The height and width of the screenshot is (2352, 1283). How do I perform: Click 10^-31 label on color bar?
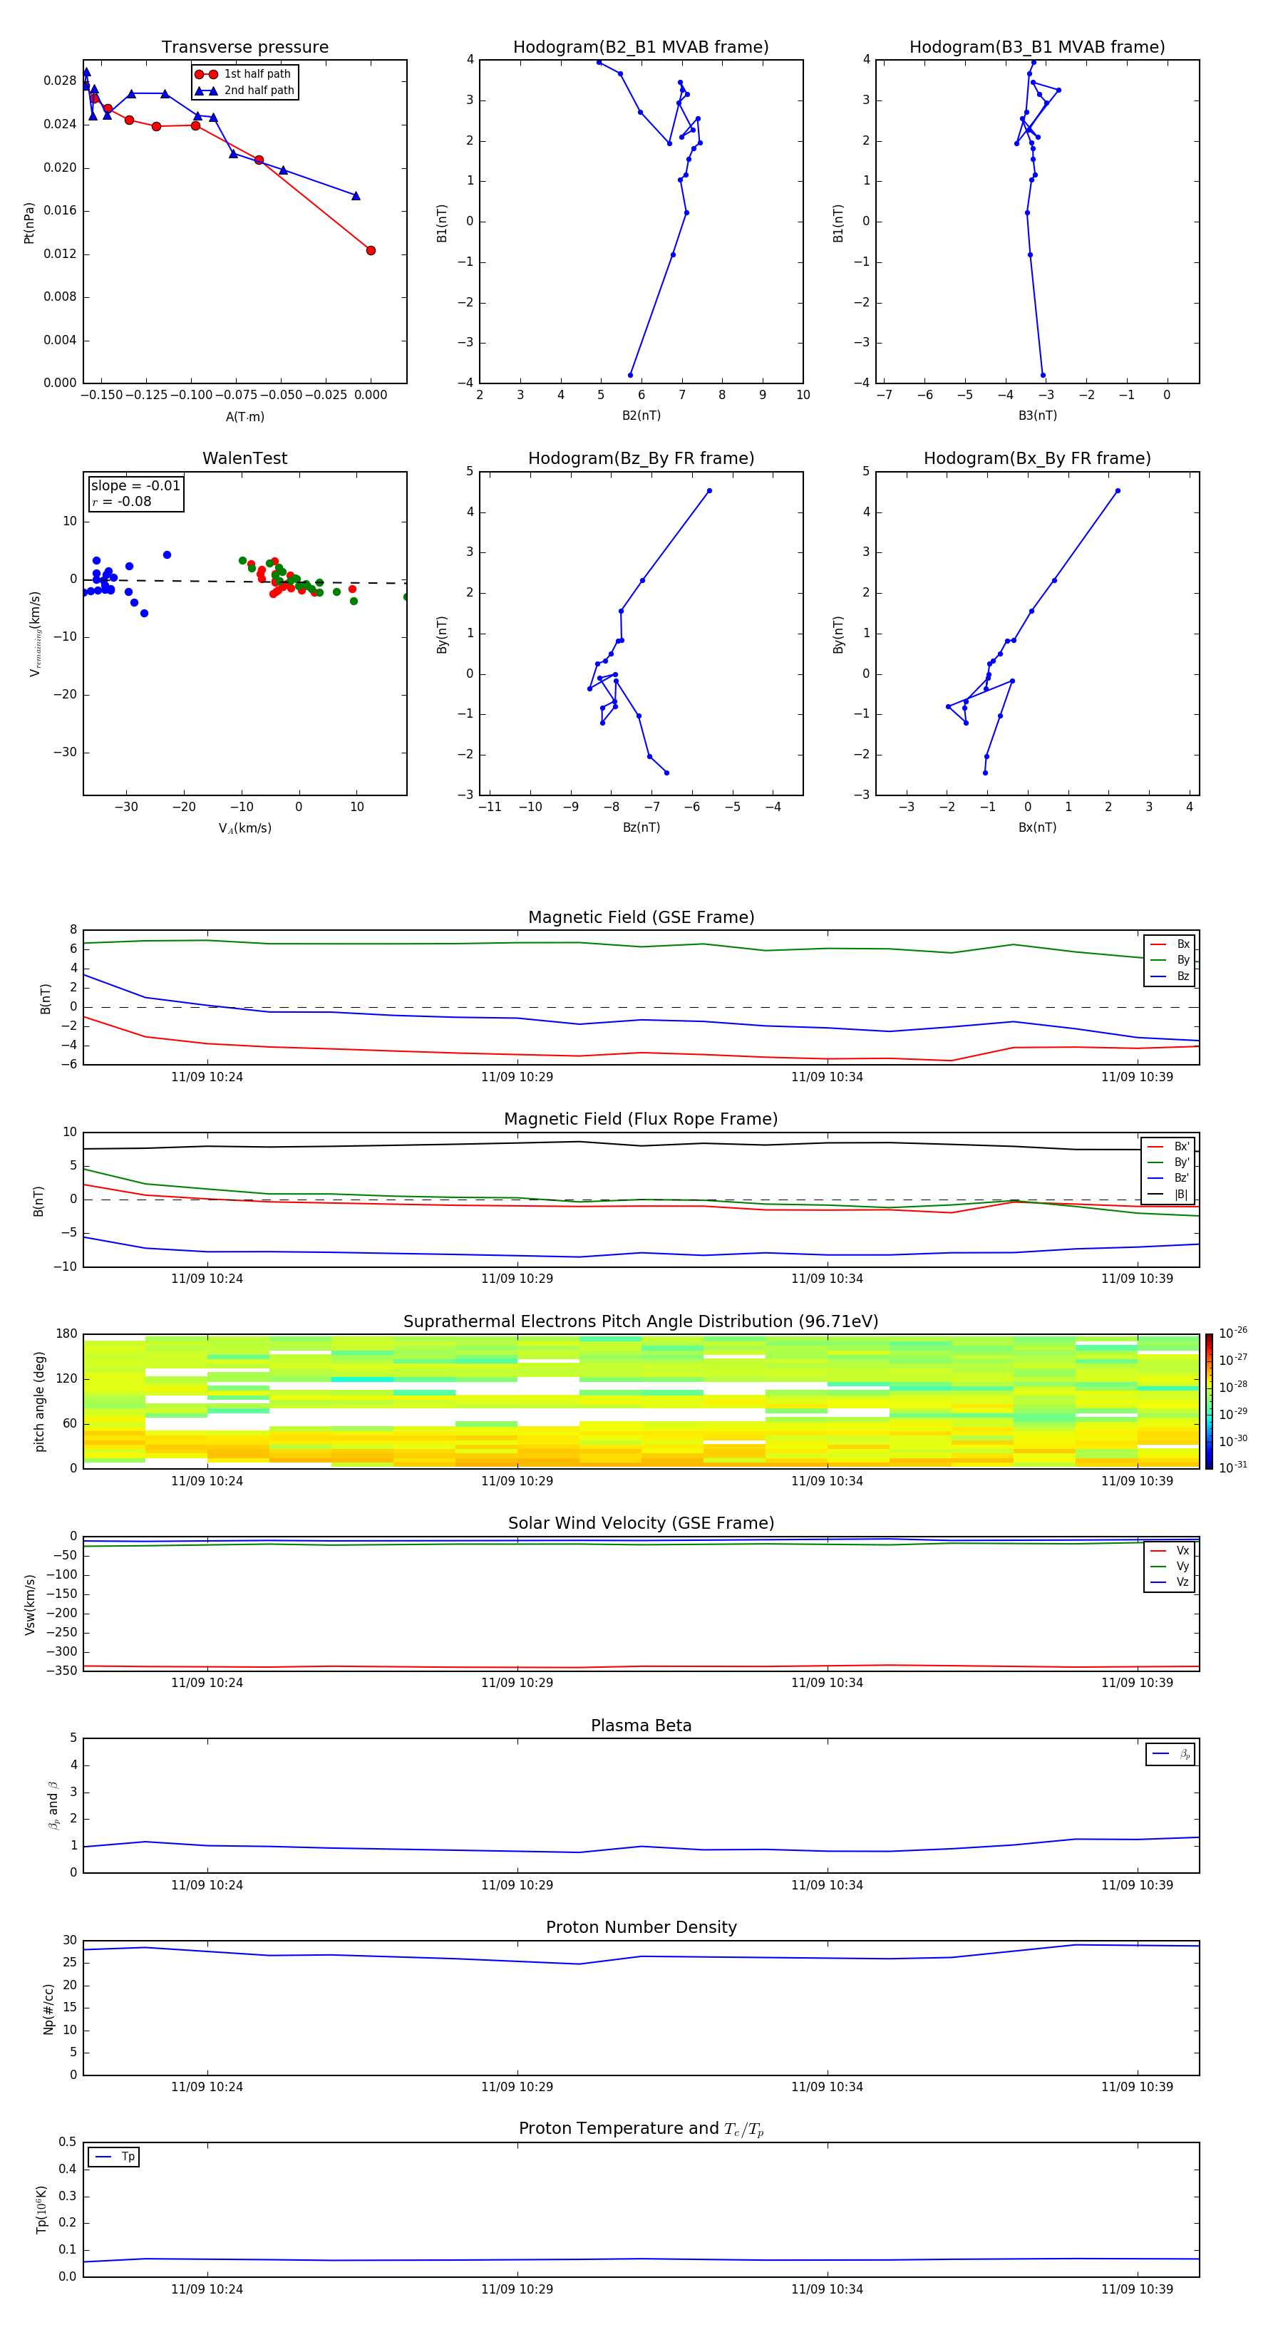[1233, 1468]
